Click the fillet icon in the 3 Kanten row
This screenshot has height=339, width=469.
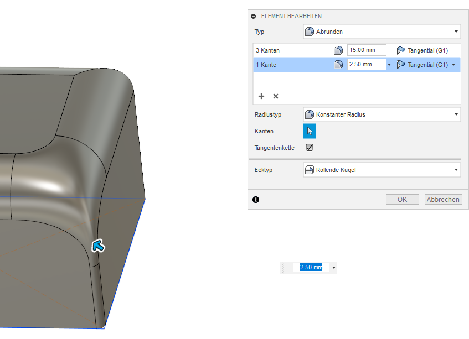click(338, 50)
